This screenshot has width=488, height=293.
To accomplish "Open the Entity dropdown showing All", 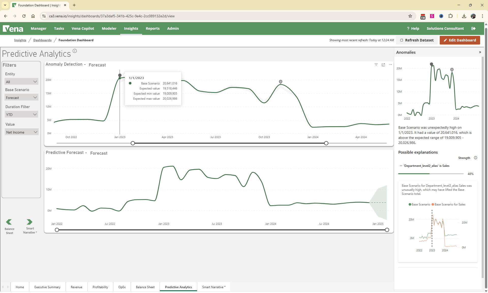I will click(x=22, y=82).
